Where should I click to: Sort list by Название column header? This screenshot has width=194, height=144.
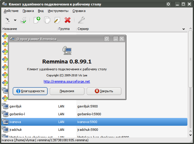click(29, 29)
